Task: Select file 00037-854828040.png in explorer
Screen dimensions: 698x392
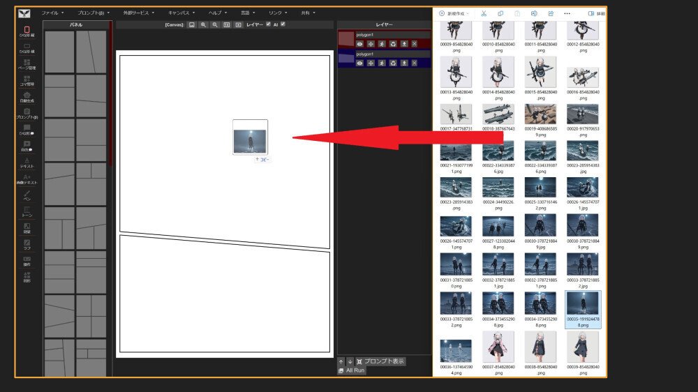Action: pyautogui.click(x=498, y=354)
